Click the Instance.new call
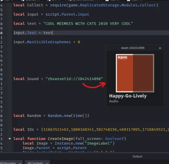Screen dimensions: 169x164 point(68,143)
